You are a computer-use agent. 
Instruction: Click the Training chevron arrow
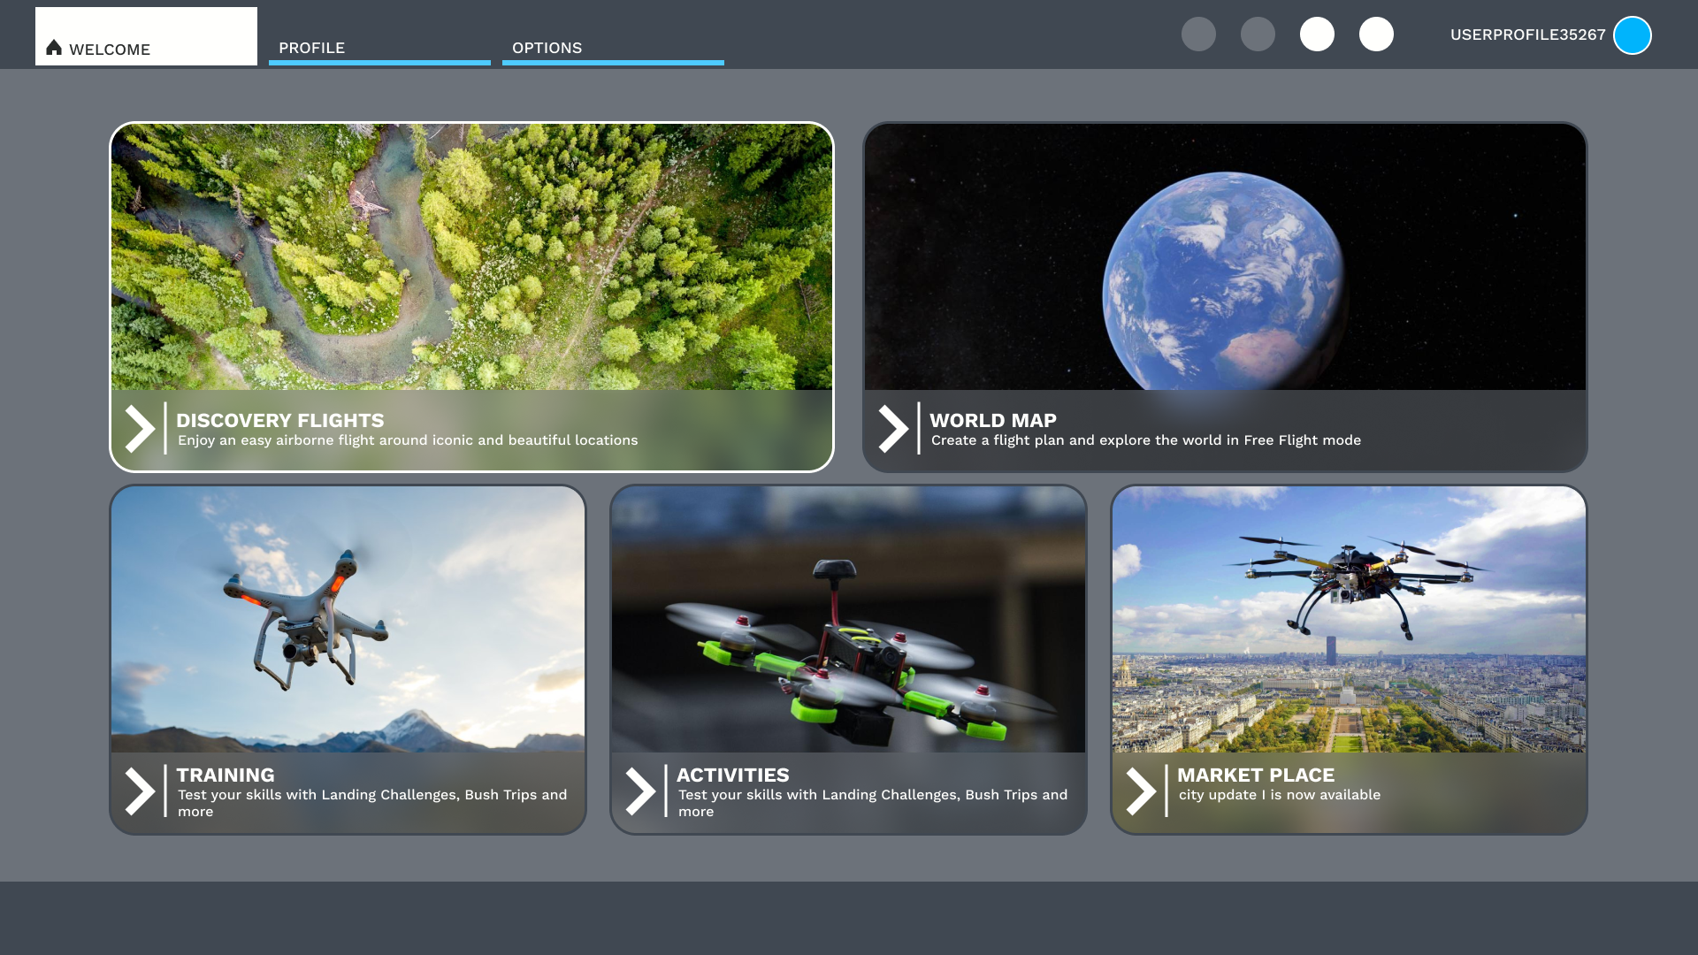tap(140, 791)
